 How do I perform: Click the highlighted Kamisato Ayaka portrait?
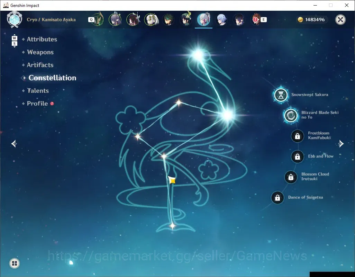203,19
